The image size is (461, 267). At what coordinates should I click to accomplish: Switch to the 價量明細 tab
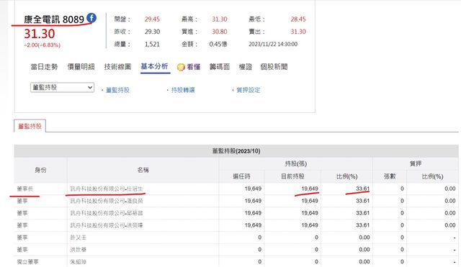pos(81,67)
